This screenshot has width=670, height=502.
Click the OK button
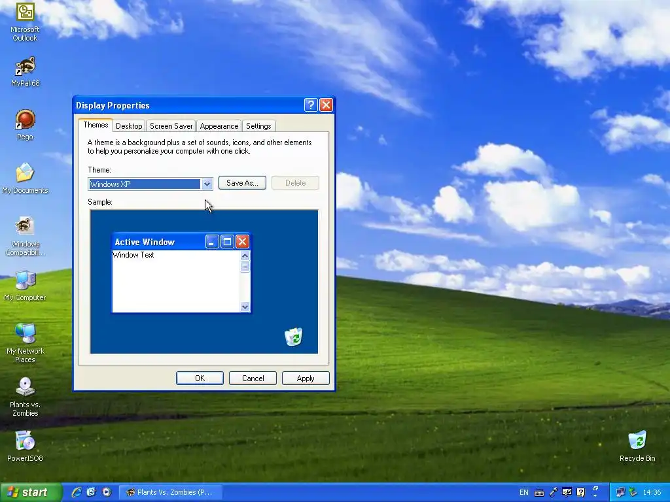pos(200,378)
